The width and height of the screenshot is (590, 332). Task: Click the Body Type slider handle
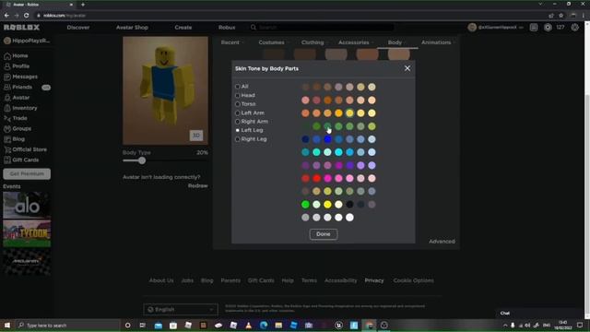click(x=141, y=160)
